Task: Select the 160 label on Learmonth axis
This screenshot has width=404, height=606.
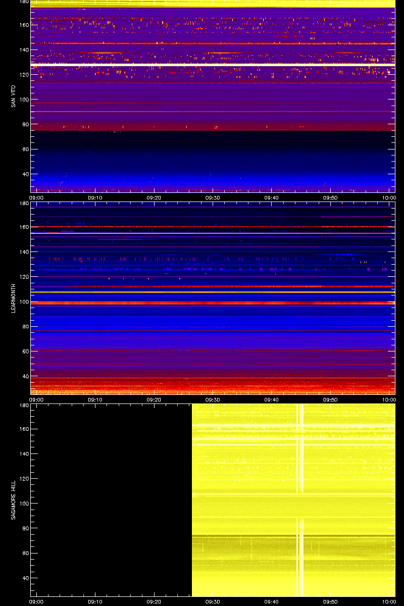Action: point(23,227)
